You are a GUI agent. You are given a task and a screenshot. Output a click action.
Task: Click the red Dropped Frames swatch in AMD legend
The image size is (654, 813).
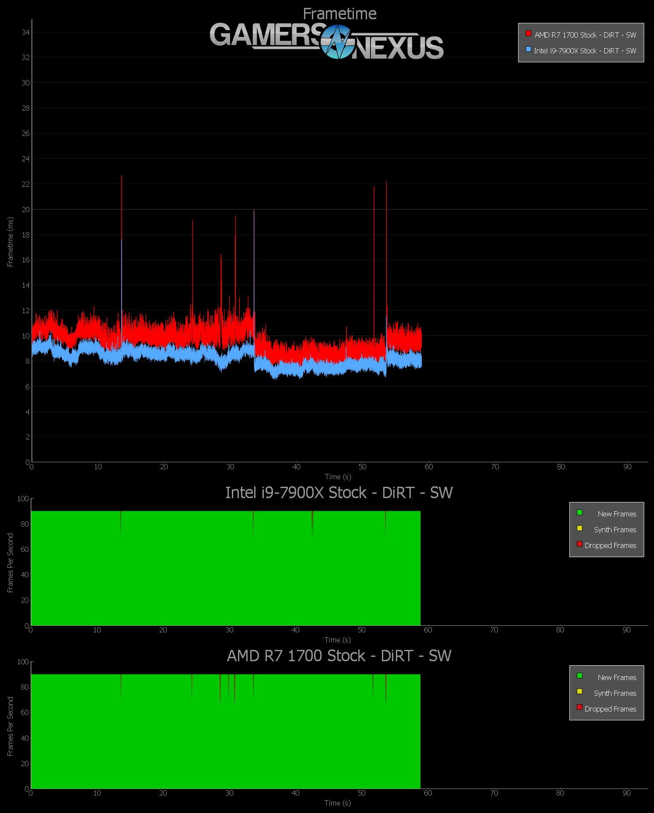[579, 707]
